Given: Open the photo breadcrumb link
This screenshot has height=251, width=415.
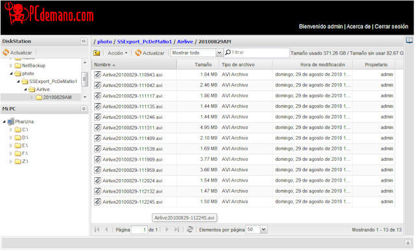Looking at the screenshot, I should coord(104,42).
